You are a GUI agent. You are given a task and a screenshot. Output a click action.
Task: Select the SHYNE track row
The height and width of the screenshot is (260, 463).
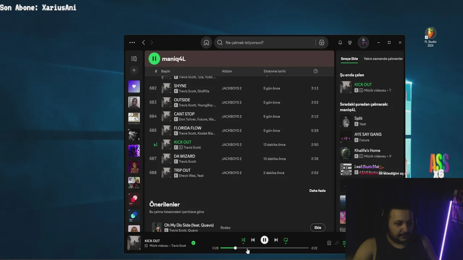tap(239, 88)
